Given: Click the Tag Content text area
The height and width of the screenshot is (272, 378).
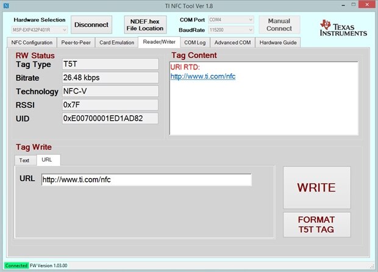Looking at the screenshot, I should click(264, 98).
